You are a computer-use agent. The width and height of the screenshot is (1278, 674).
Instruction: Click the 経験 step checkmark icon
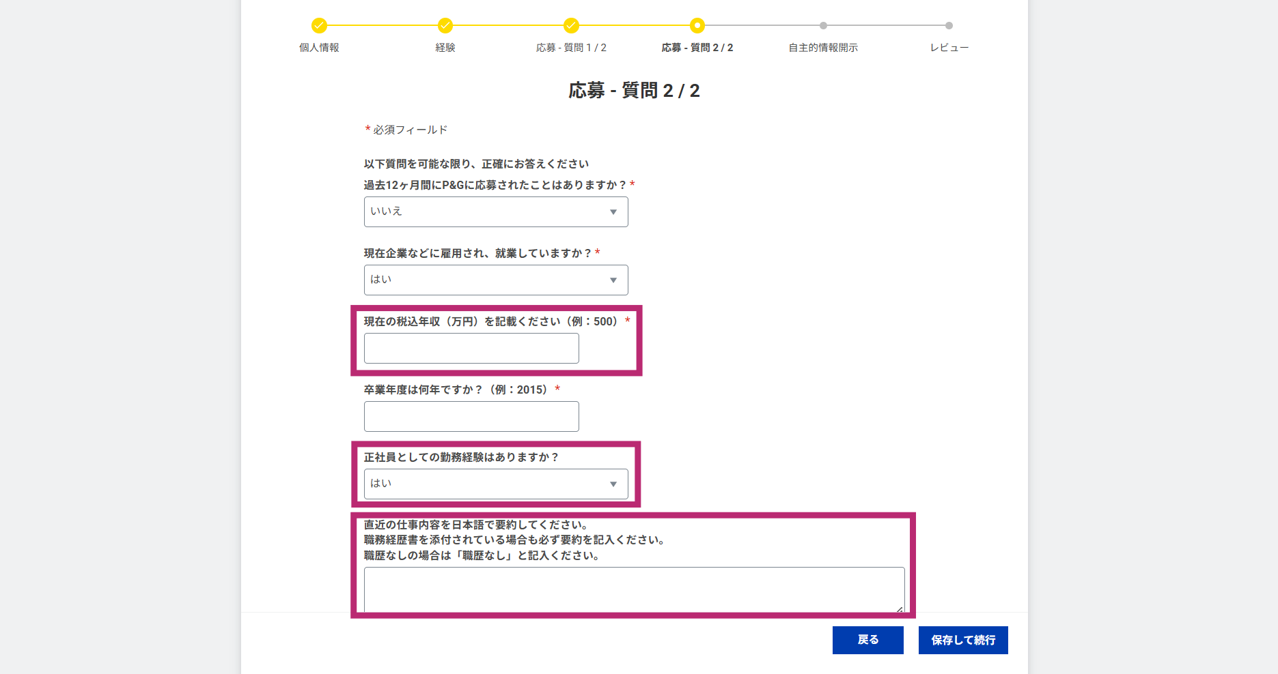[x=445, y=25]
